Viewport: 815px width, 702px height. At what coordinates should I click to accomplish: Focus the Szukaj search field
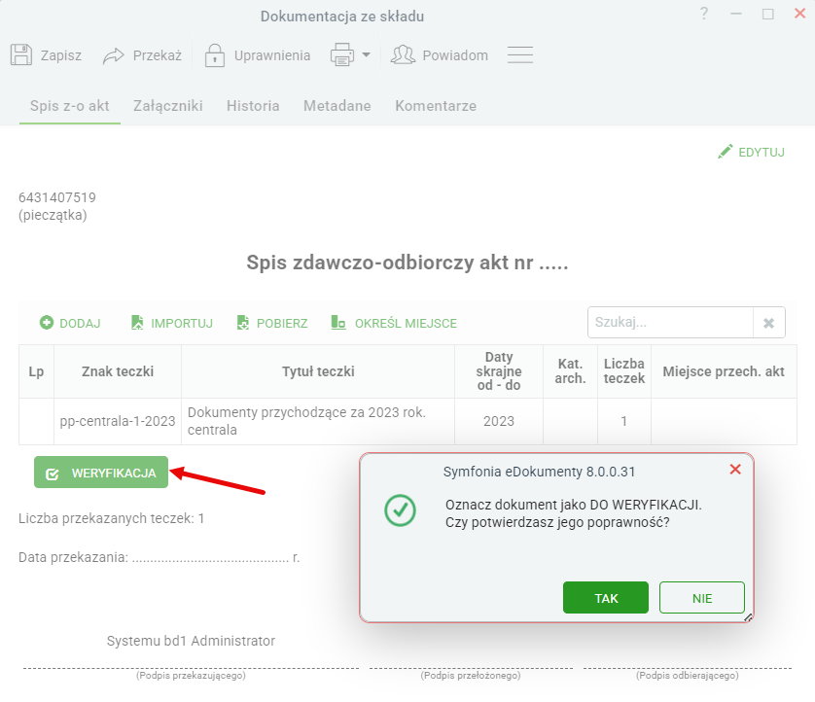(670, 323)
